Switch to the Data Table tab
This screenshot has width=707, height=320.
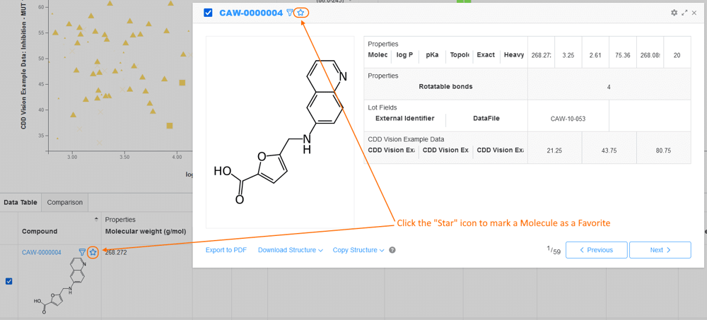[21, 202]
